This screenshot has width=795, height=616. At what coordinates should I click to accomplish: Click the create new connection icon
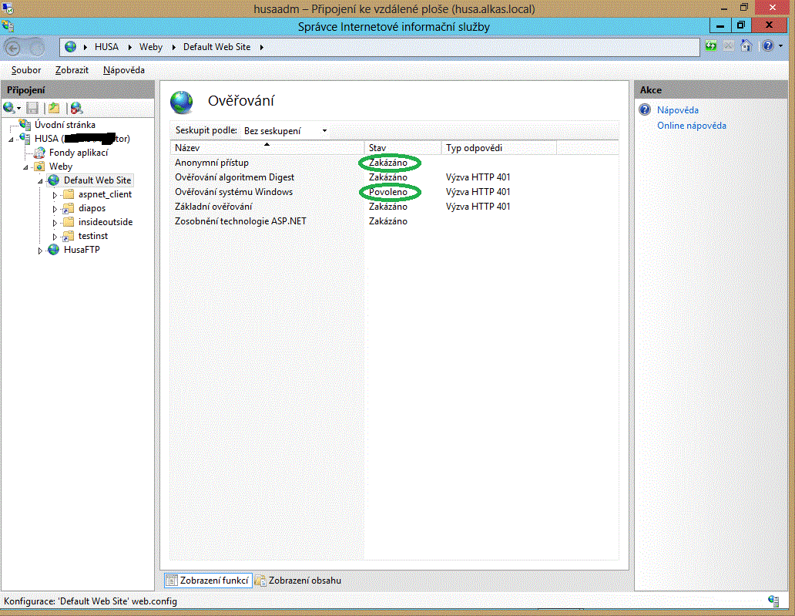tap(9, 108)
